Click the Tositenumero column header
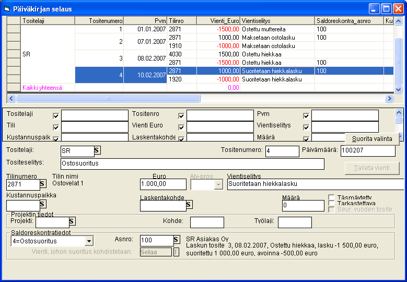 click(x=99, y=21)
